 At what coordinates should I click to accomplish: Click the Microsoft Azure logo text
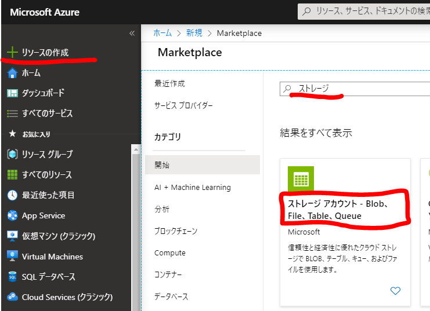coord(45,12)
